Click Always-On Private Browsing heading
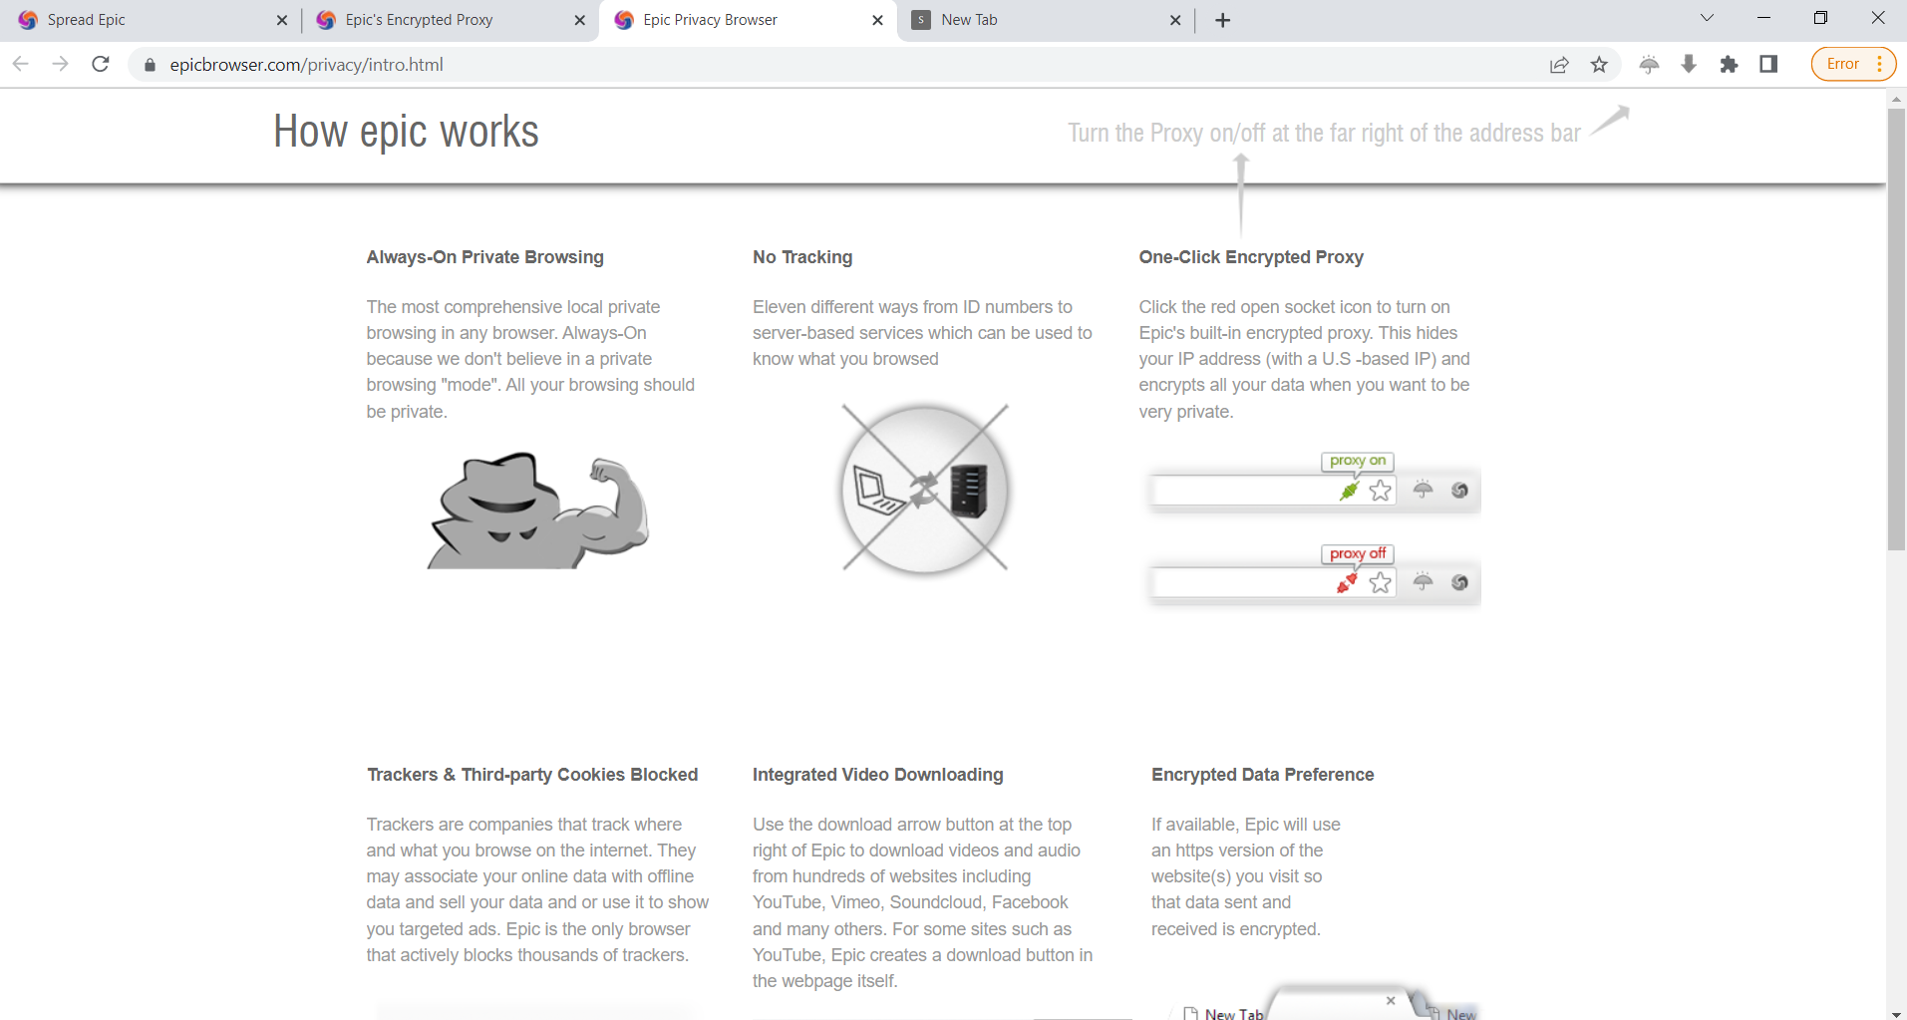The image size is (1907, 1020). click(484, 257)
